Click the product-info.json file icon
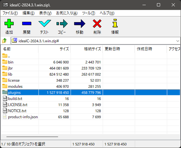 coord(5,117)
